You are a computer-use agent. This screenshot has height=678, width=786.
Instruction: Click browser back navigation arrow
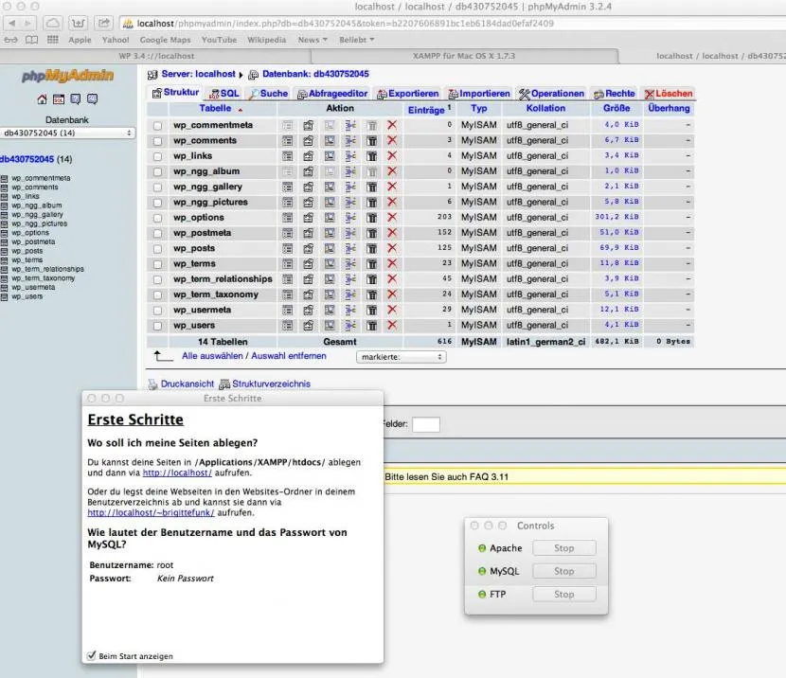(x=12, y=23)
